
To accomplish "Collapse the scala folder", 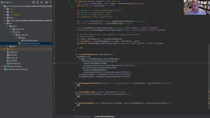I will point(10,32).
